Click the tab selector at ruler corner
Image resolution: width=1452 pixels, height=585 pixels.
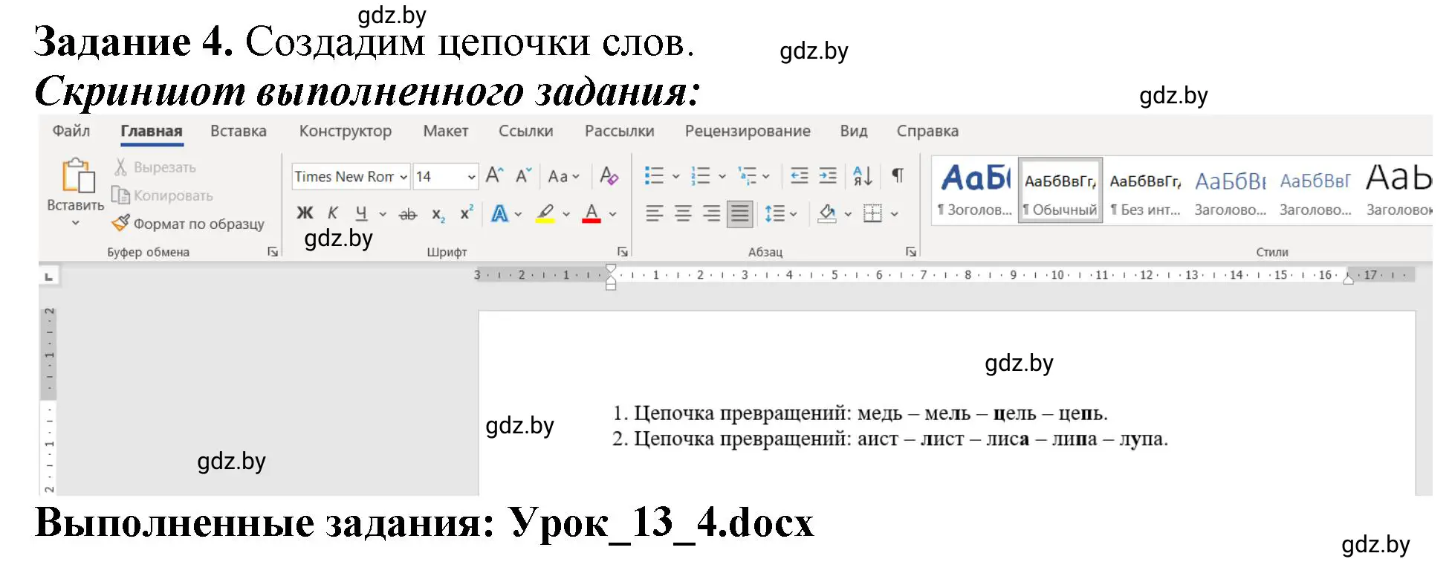click(48, 277)
